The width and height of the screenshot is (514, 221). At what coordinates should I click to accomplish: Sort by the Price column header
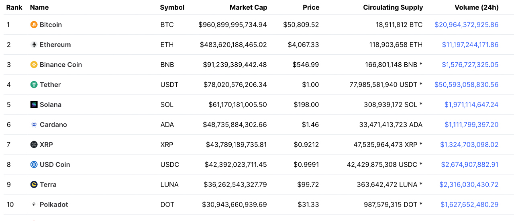tap(311, 7)
